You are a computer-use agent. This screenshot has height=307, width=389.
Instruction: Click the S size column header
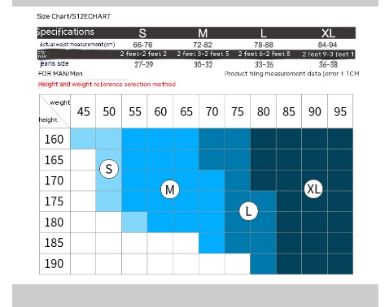coord(142,33)
